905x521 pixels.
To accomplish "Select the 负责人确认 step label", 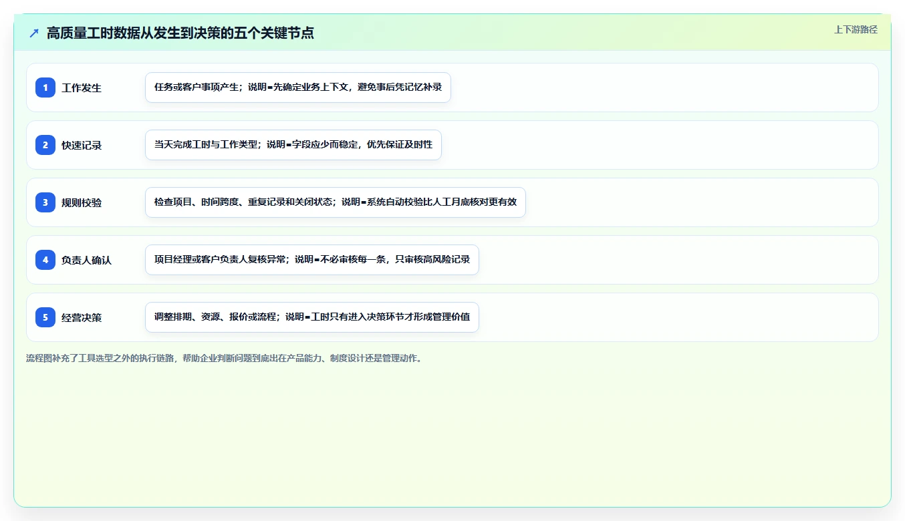I will tap(86, 260).
